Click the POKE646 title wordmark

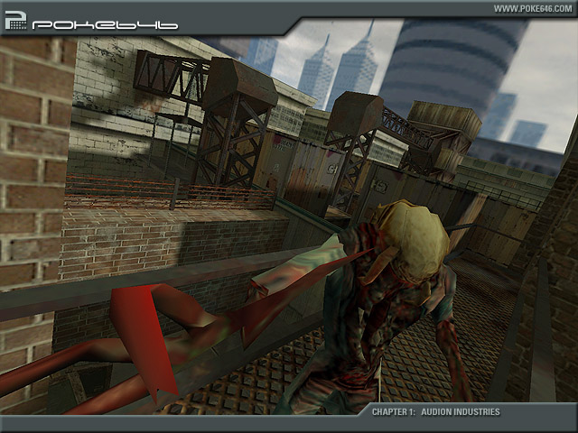point(104,24)
